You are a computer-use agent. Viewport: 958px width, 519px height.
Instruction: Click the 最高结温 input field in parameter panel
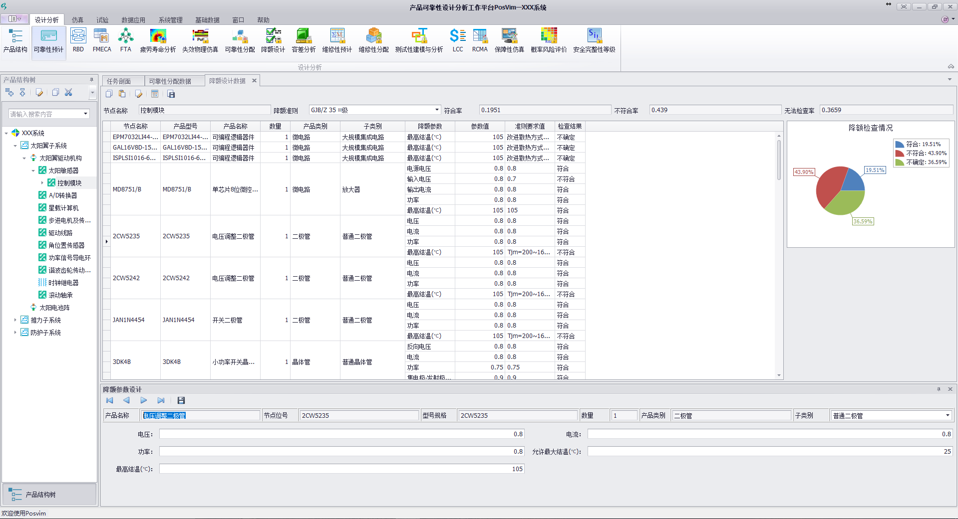(341, 469)
